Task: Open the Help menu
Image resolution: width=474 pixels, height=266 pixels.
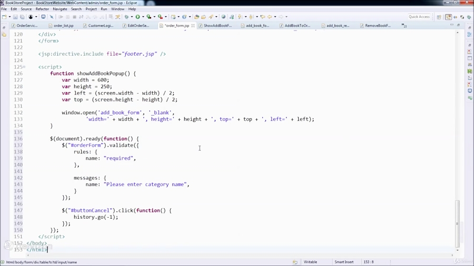Action: (x=132, y=9)
